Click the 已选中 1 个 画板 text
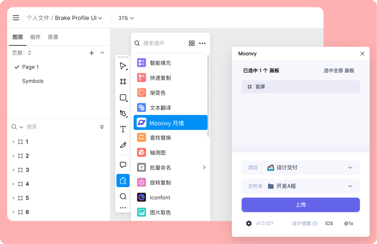 (x=261, y=71)
